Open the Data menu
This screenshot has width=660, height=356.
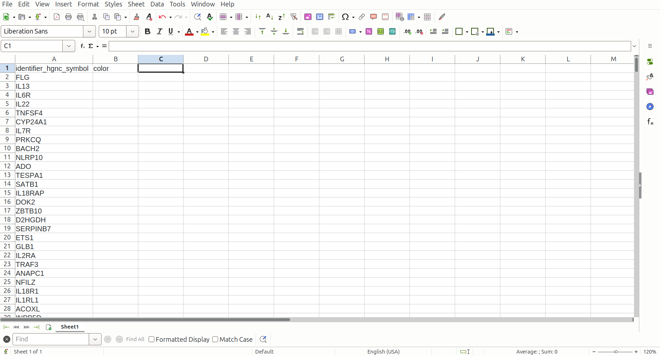[157, 4]
